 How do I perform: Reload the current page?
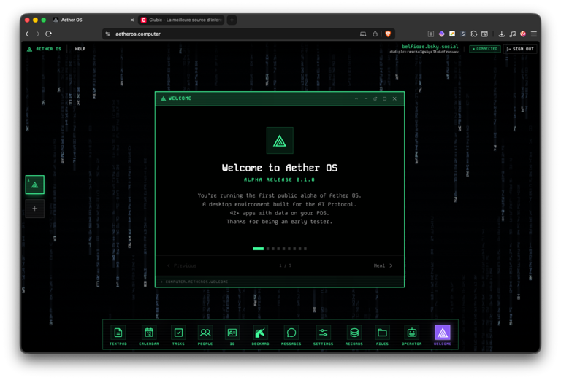coord(49,34)
